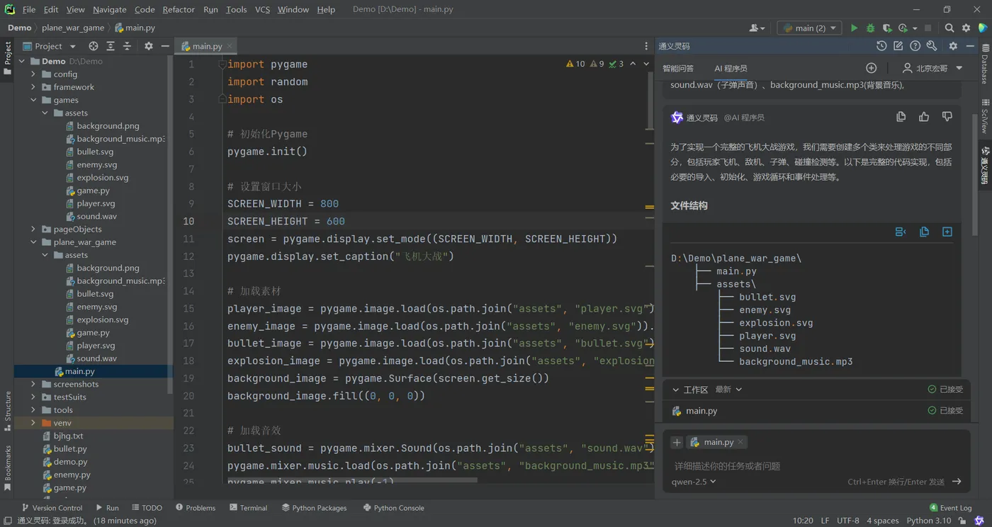992x527 pixels.
Task: Open the Refactor menu
Action: click(178, 9)
